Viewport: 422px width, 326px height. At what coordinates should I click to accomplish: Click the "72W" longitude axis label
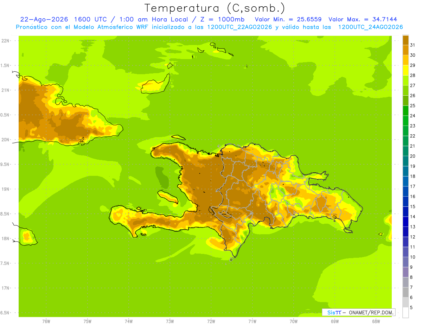pyautogui.click(x=211, y=321)
